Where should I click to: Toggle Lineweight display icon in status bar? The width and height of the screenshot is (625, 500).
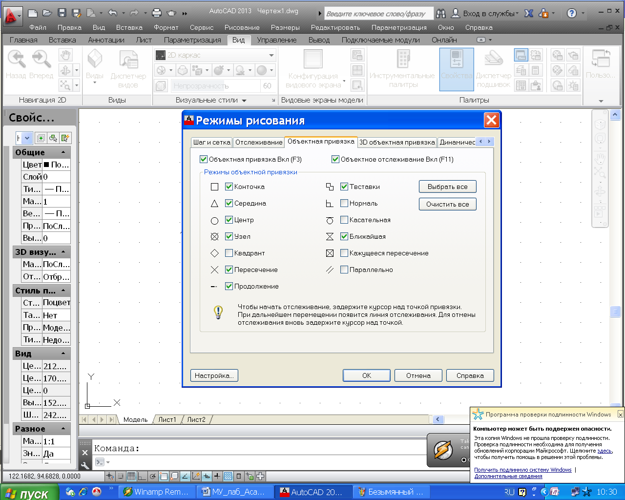tap(217, 476)
